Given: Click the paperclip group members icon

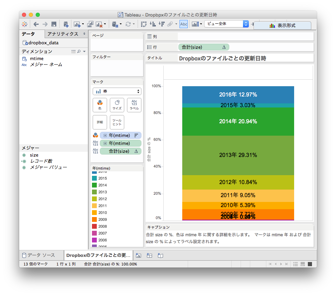Looking at the screenshot, I should click(x=170, y=24).
